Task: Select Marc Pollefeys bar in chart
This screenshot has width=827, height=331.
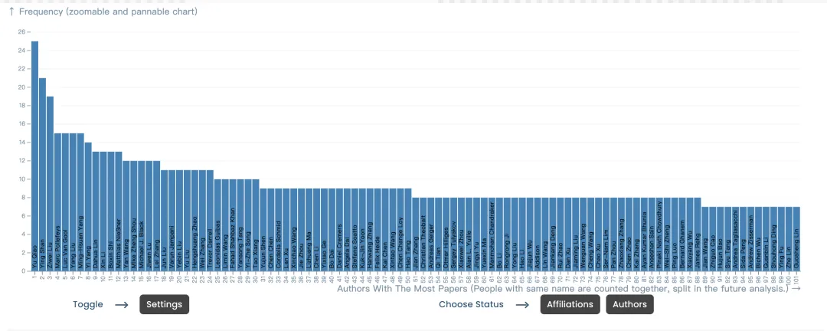Action: point(57,202)
